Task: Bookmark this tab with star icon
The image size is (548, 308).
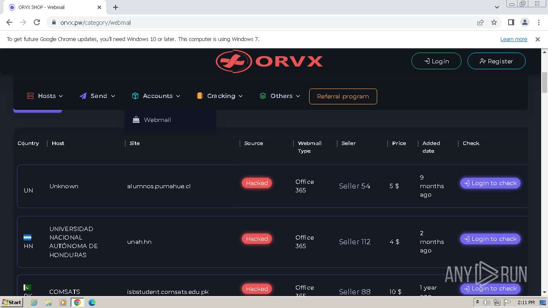Action: pyautogui.click(x=494, y=22)
